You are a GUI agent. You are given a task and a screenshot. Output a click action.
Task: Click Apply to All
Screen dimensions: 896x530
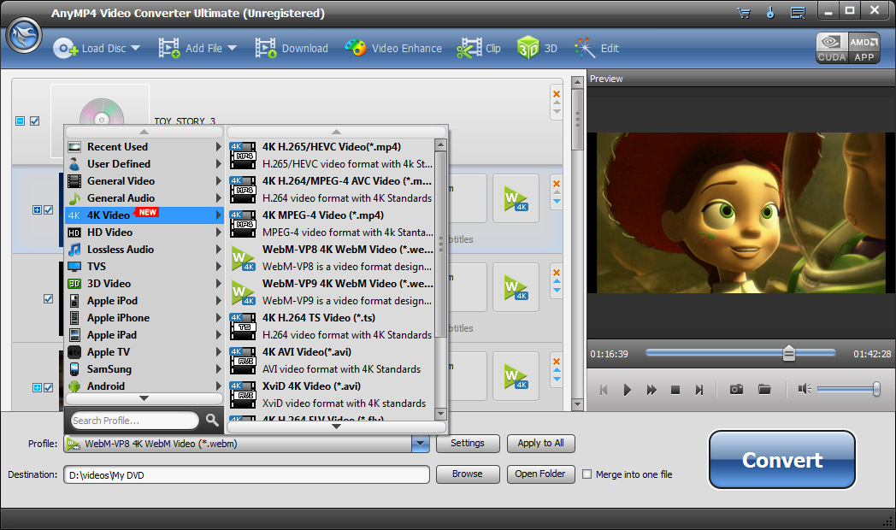541,444
